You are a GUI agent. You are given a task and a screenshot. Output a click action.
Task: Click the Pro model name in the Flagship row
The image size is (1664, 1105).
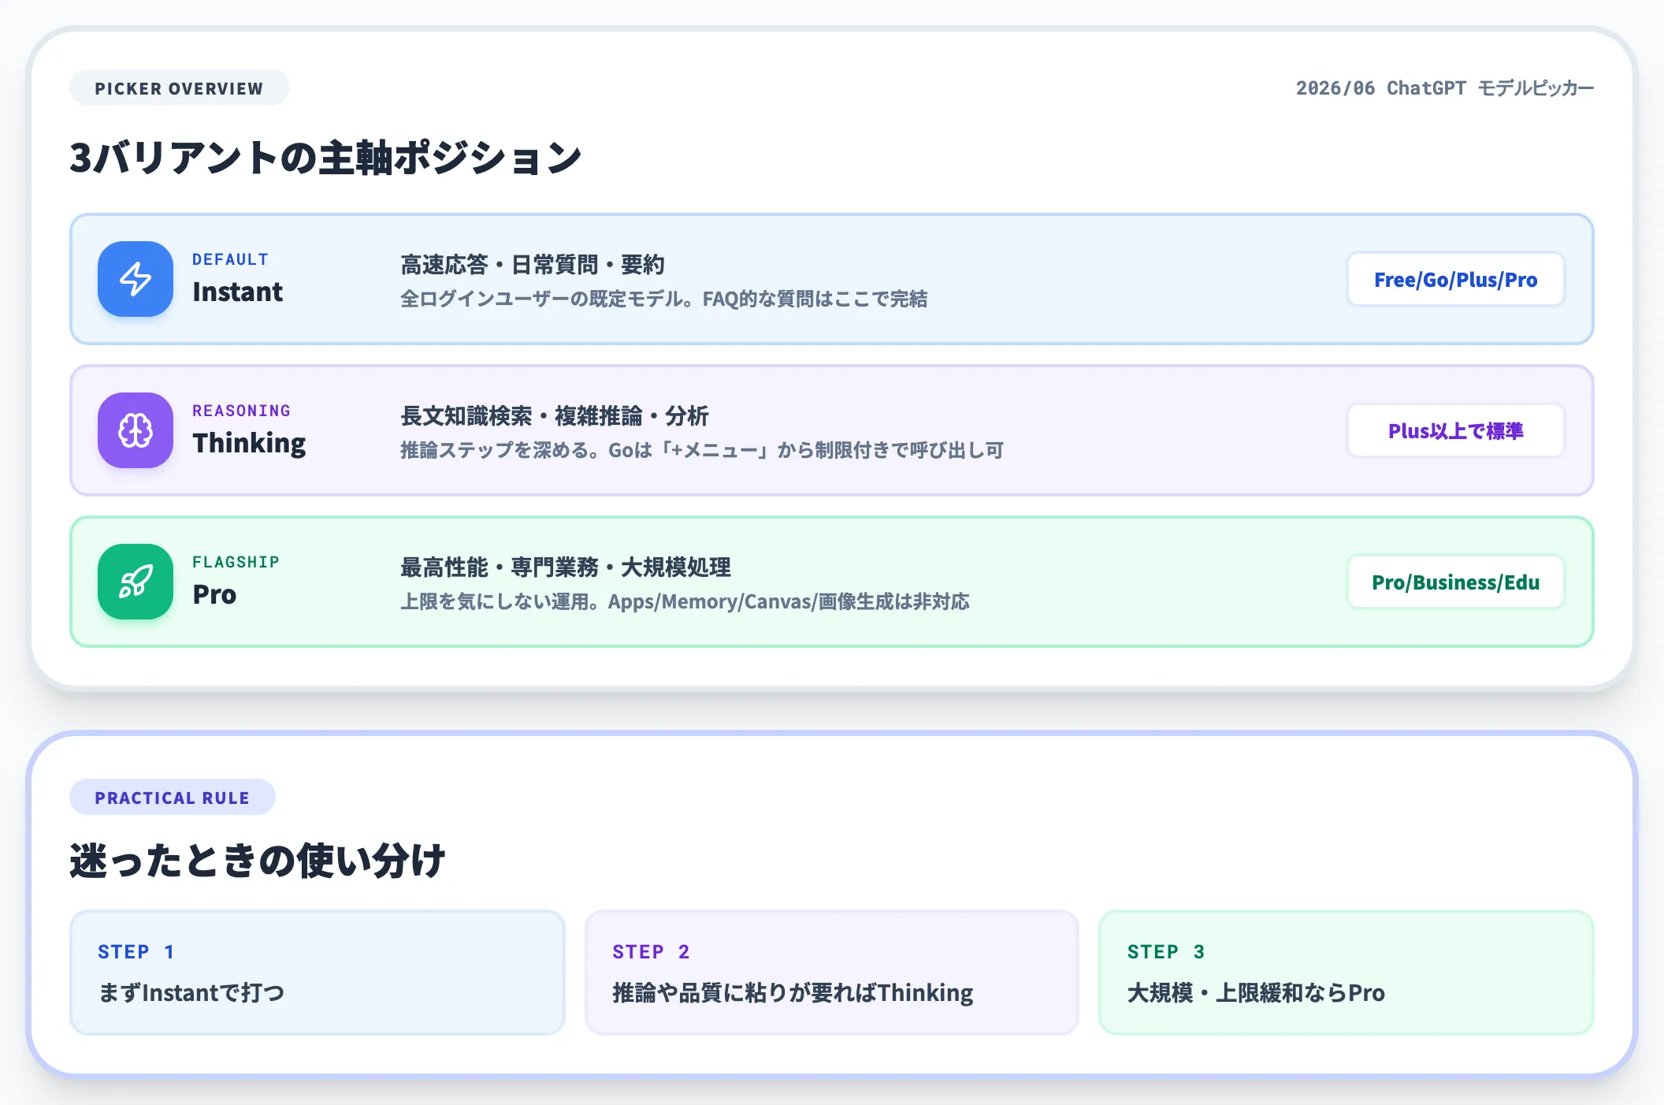pos(214,594)
